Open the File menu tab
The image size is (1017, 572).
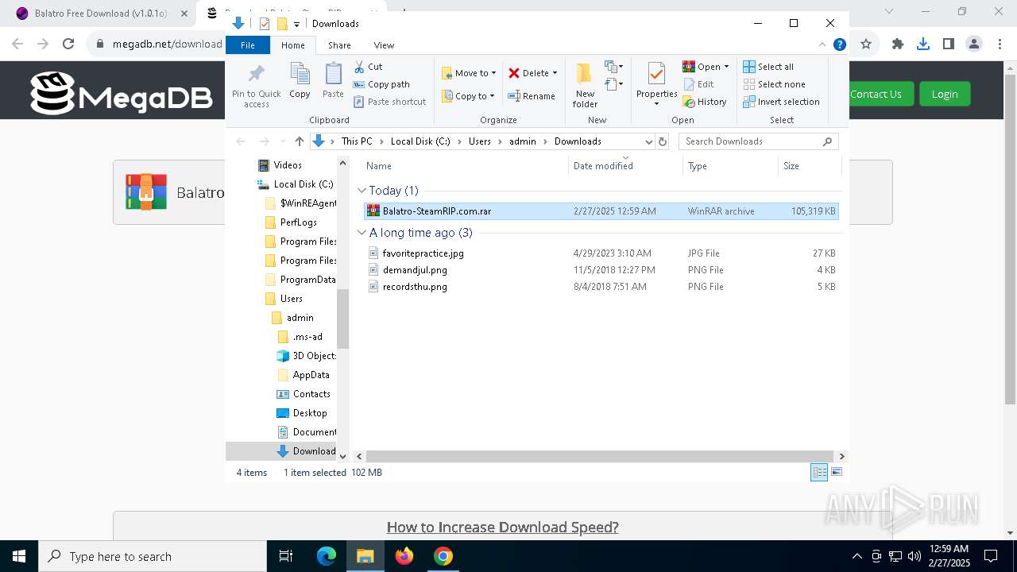[248, 45]
